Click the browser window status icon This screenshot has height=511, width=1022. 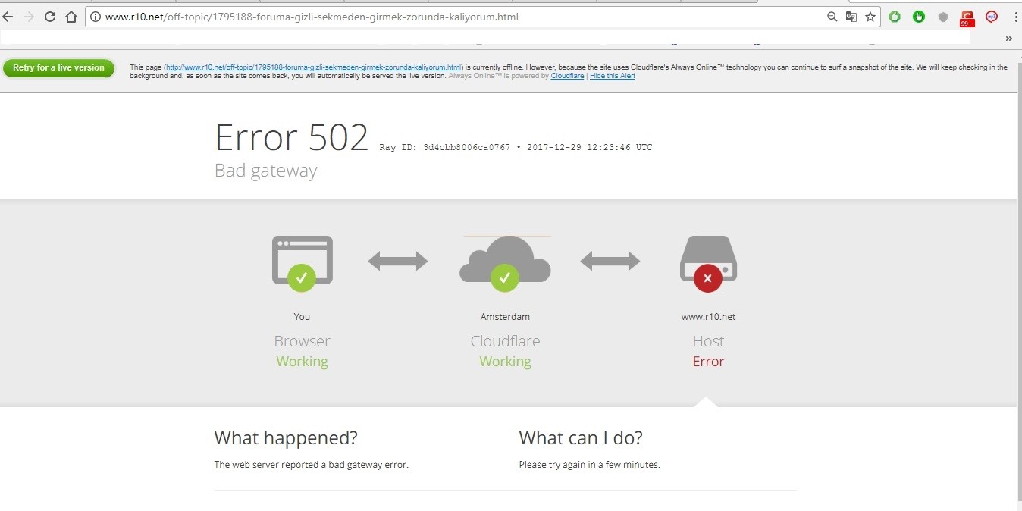[x=302, y=262]
